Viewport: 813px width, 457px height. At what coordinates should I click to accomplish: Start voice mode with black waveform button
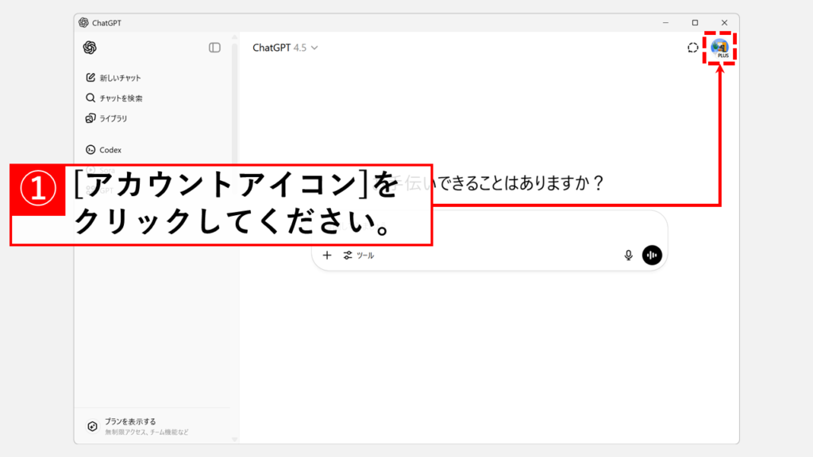[652, 255]
